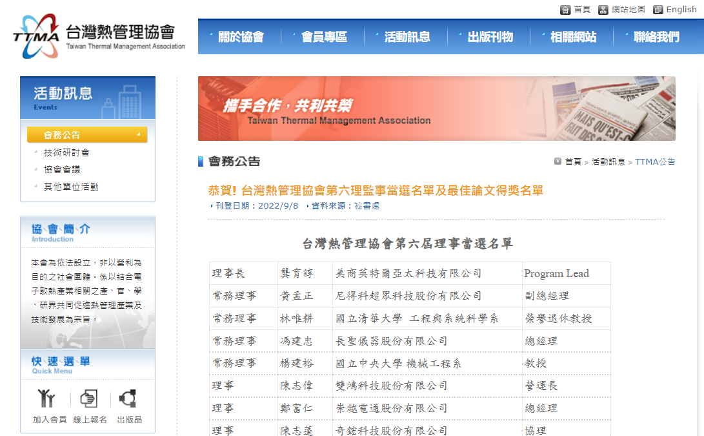Open 協會會議 in the sidebar
This screenshot has height=436, width=704.
click(62, 169)
